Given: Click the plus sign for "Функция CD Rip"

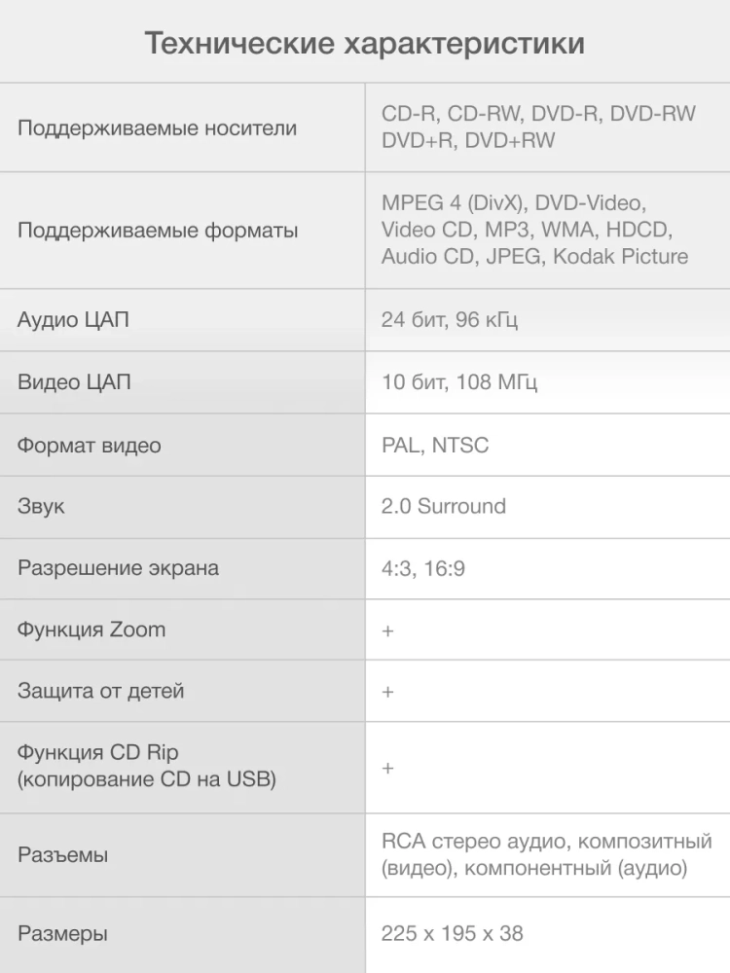Looking at the screenshot, I should coord(387,768).
